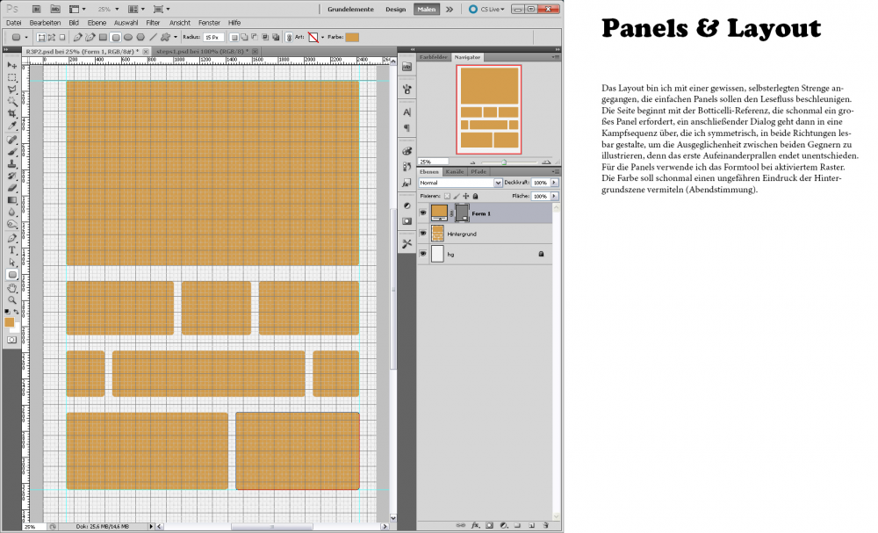This screenshot has width=878, height=533.
Task: Select the Hand tool
Action: click(11, 288)
